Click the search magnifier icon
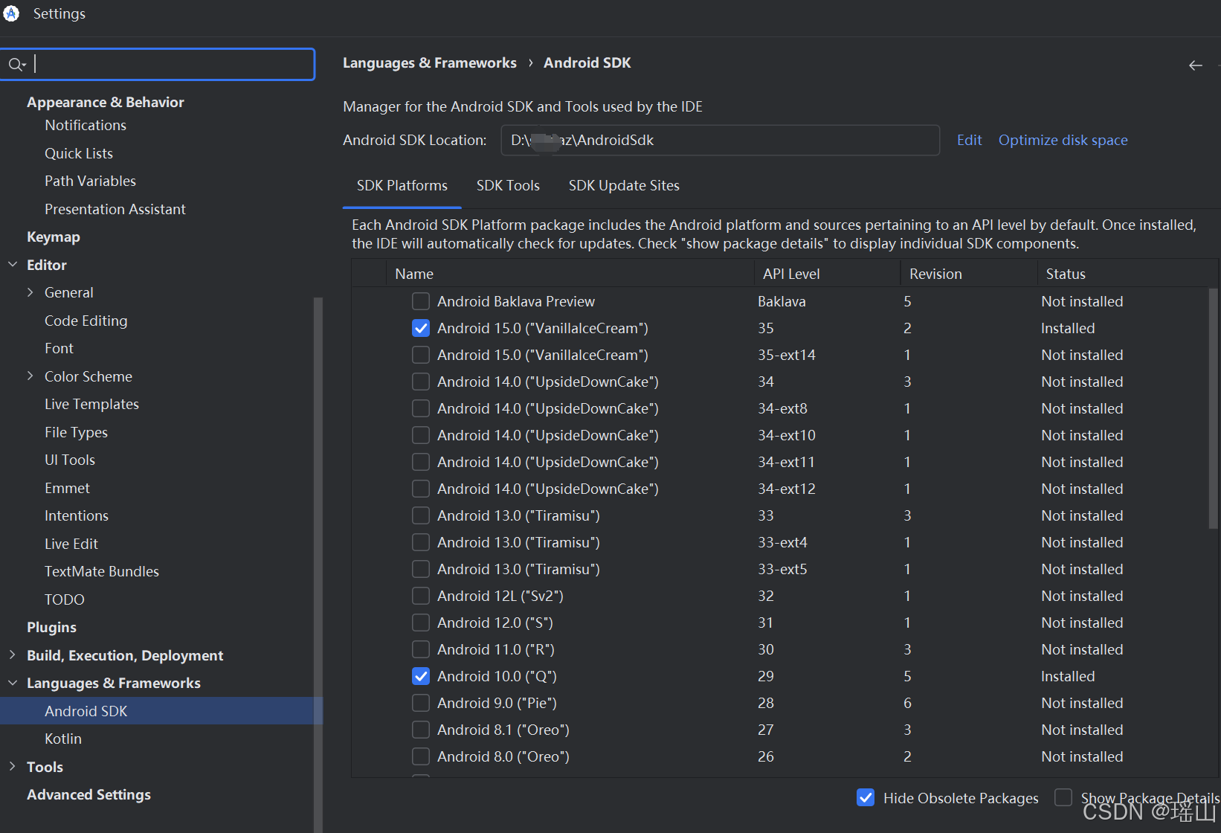Image resolution: width=1221 pixels, height=833 pixels. tap(16, 65)
